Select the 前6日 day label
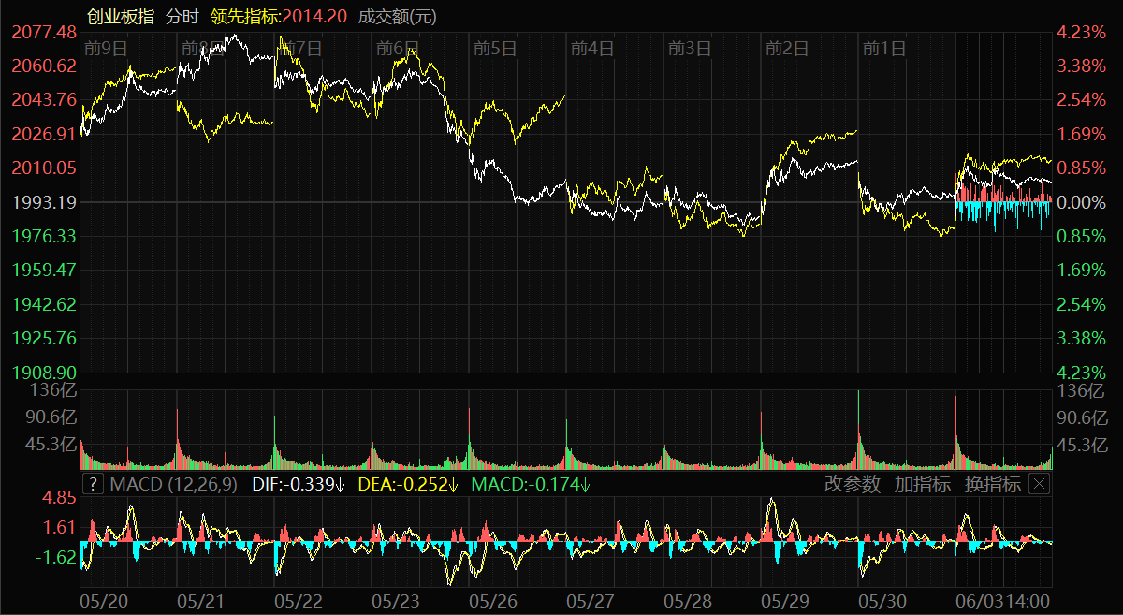The width and height of the screenshot is (1123, 615). (396, 48)
